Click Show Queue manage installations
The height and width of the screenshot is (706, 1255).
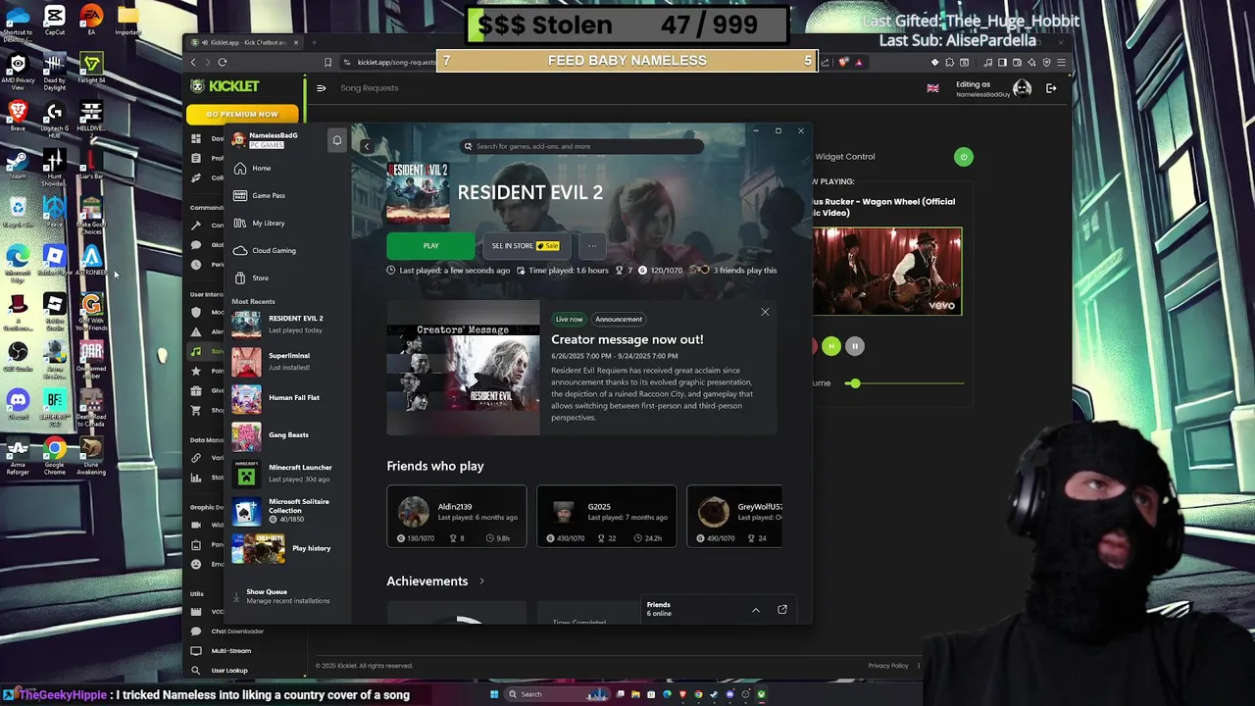point(284,596)
